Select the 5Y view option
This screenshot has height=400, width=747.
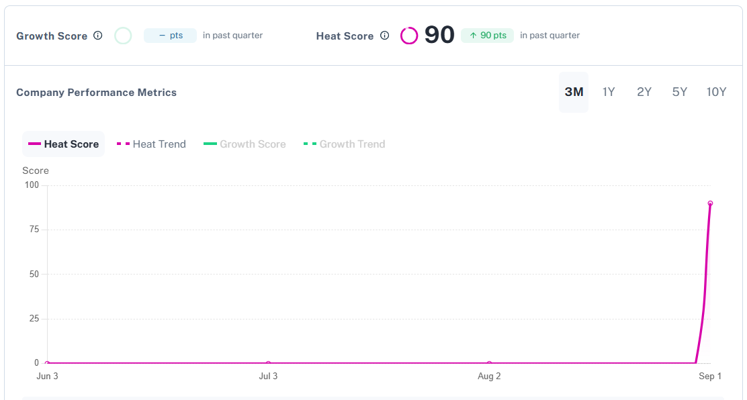[x=679, y=92]
